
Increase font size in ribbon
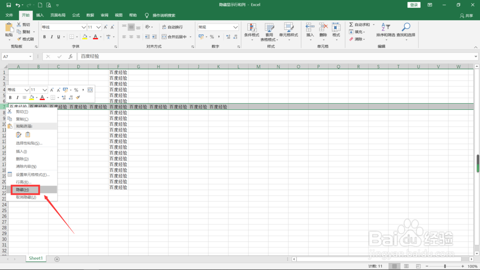point(106,27)
